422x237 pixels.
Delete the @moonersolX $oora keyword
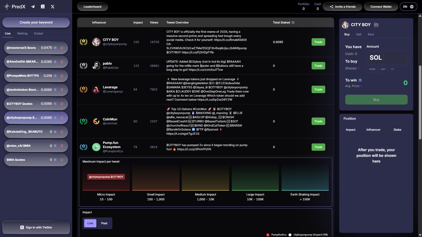62,48
